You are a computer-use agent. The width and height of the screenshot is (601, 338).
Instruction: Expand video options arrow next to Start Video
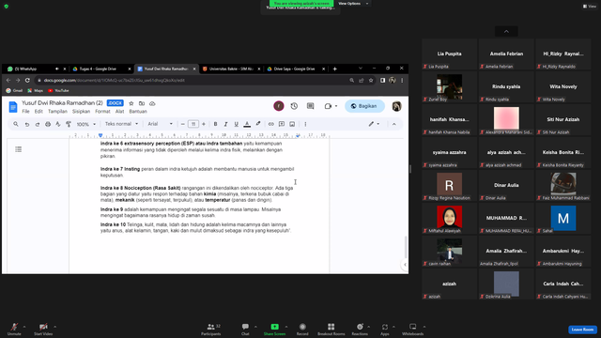[x=54, y=327]
